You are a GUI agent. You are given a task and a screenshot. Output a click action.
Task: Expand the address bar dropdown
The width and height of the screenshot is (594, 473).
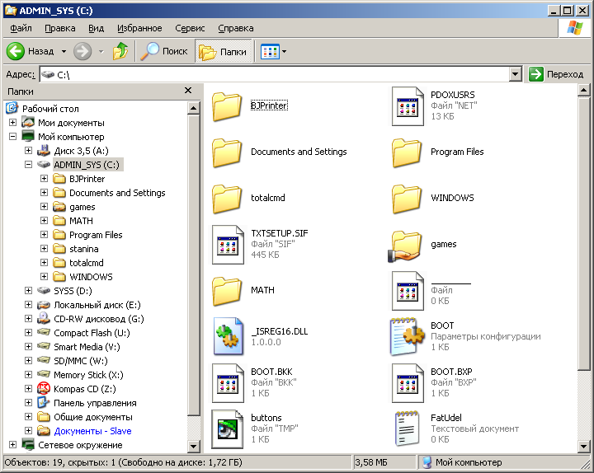[x=515, y=74]
